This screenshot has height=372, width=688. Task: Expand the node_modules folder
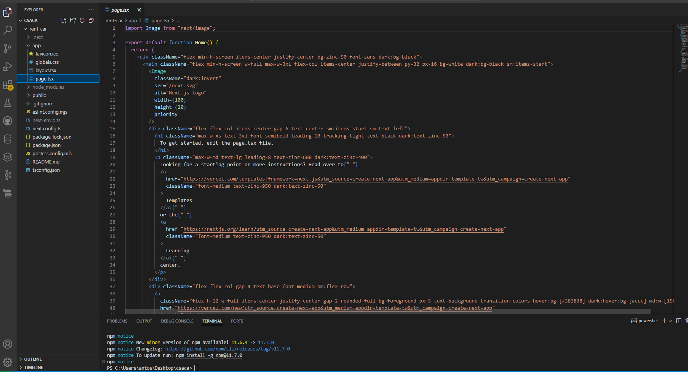(x=48, y=87)
